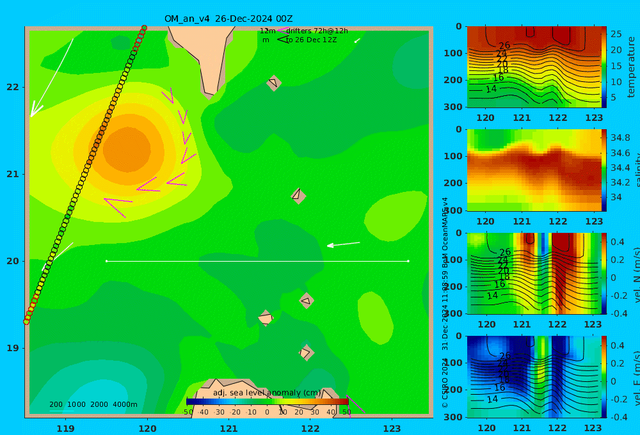Viewport: 640px width, 435px height.
Task: Click the 'BoM OceanMAPS v4' vertical text
Action: point(445,233)
